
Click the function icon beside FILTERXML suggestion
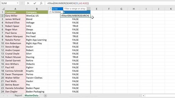(50, 12)
